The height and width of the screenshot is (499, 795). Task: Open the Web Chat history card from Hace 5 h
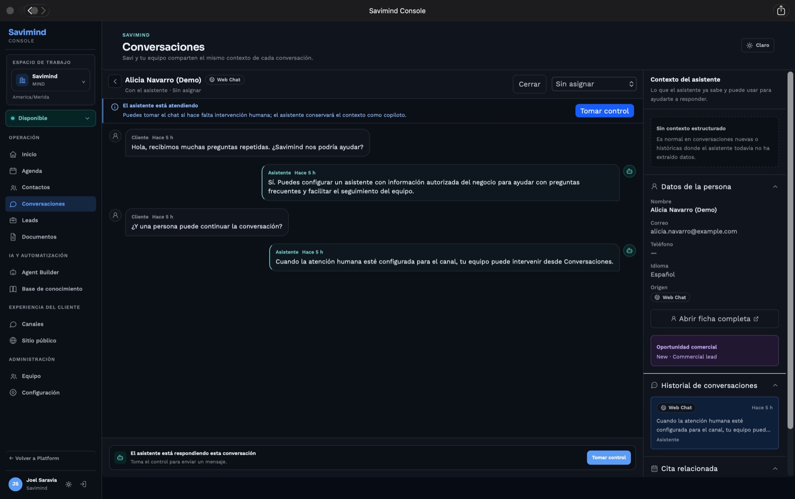pos(715,423)
